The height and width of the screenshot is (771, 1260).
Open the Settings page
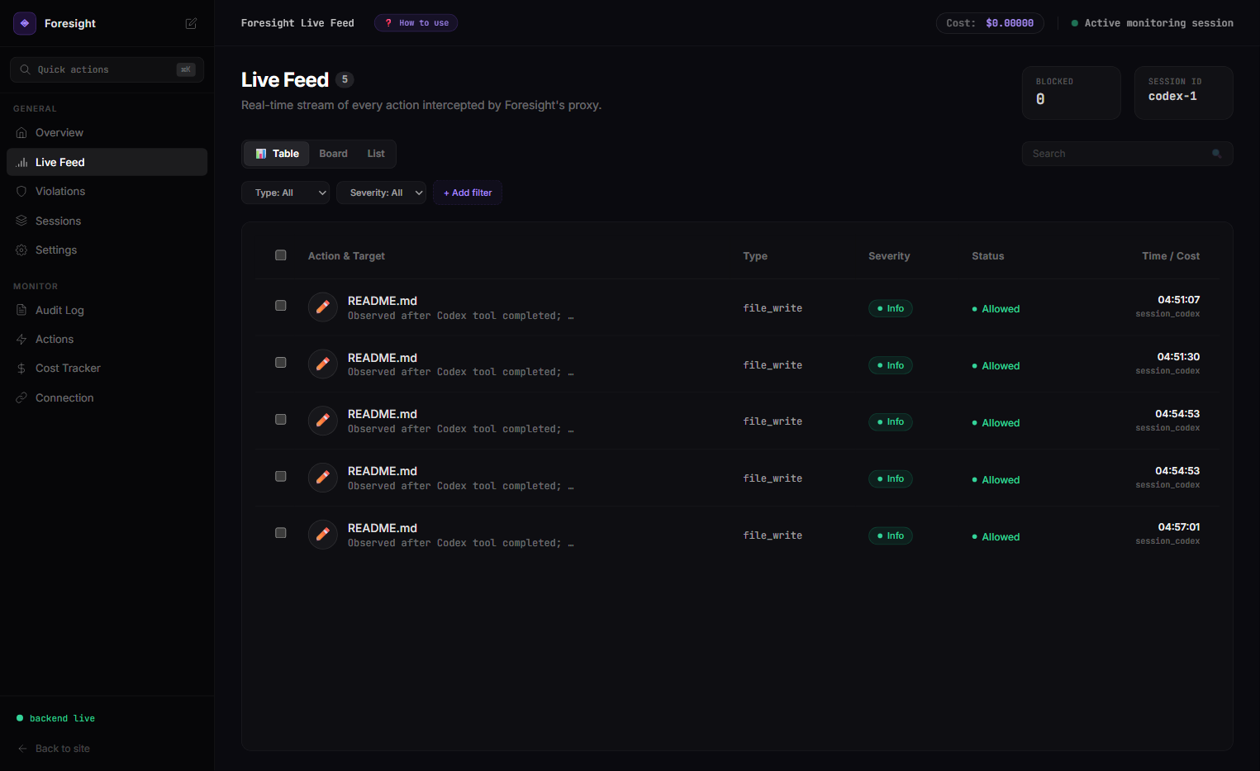(107, 250)
